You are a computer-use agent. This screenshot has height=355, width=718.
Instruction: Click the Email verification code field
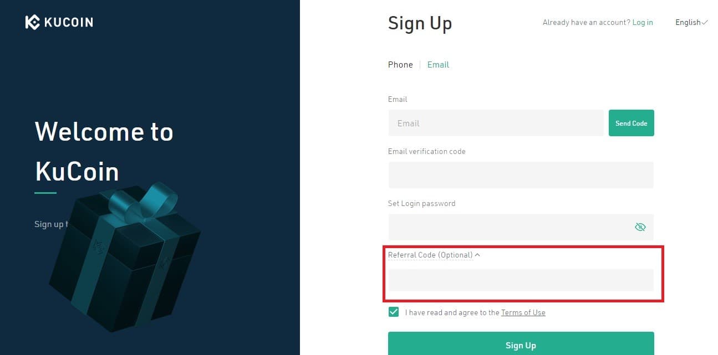click(521, 175)
